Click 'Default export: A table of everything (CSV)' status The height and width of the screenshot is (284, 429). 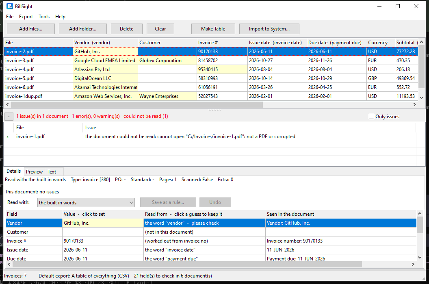[x=84, y=276]
